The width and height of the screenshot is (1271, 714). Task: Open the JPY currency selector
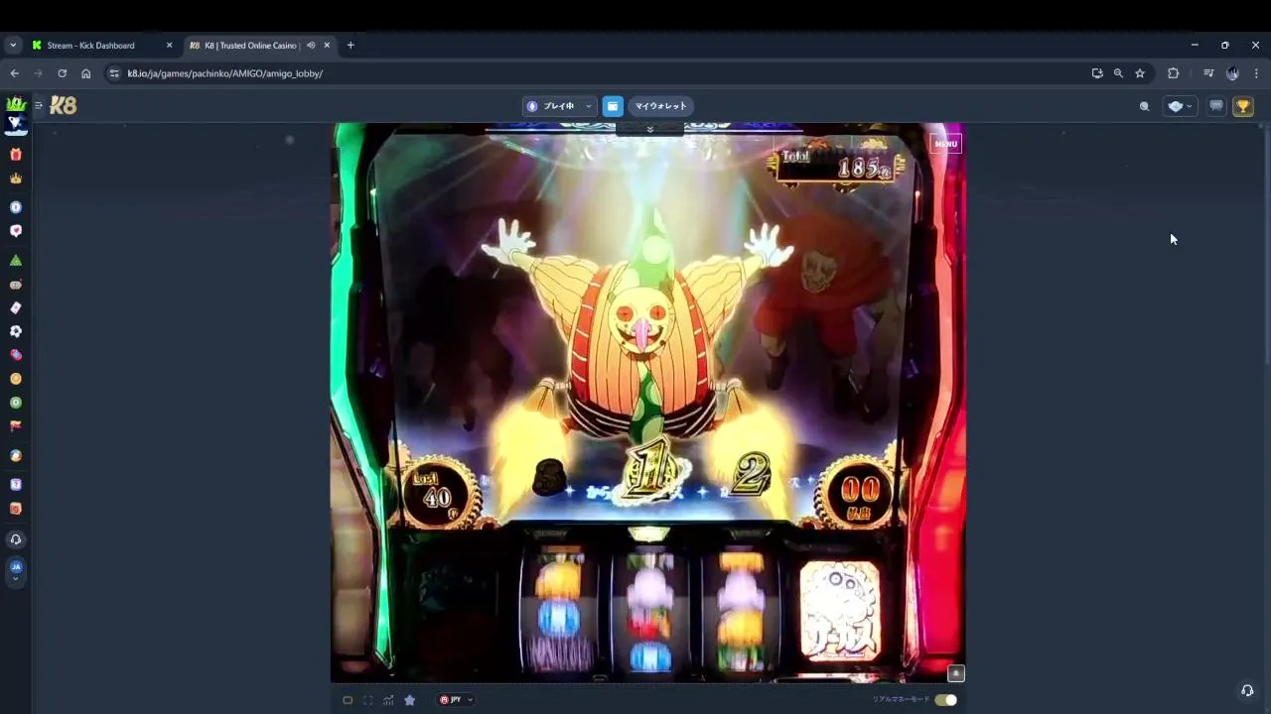(x=456, y=700)
